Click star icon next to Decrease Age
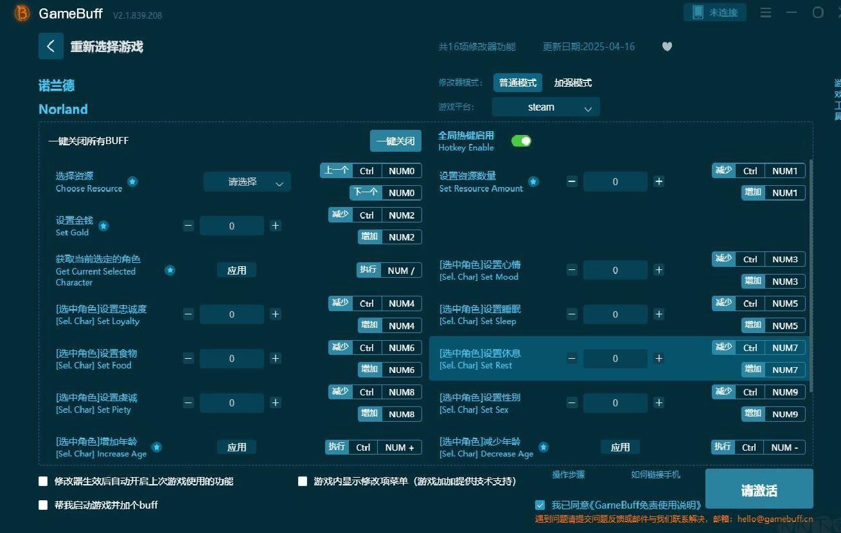This screenshot has height=533, width=841. point(544,447)
